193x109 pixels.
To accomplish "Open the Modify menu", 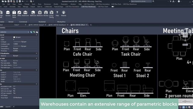I will tap(56, 4).
